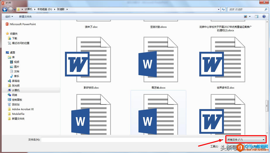Open the view options dropdown arrow
The image size is (270, 153).
pos(250,16)
